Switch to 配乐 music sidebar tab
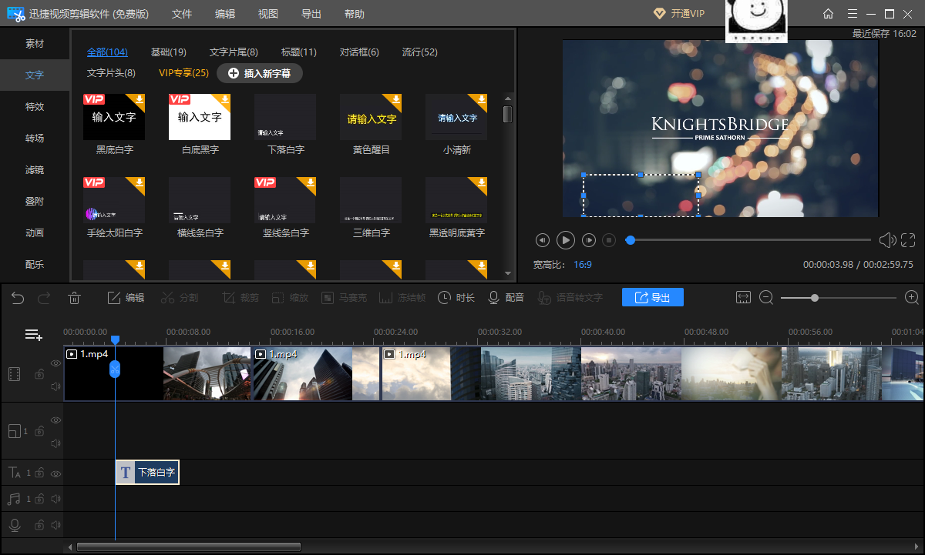The width and height of the screenshot is (925, 555). 35,265
